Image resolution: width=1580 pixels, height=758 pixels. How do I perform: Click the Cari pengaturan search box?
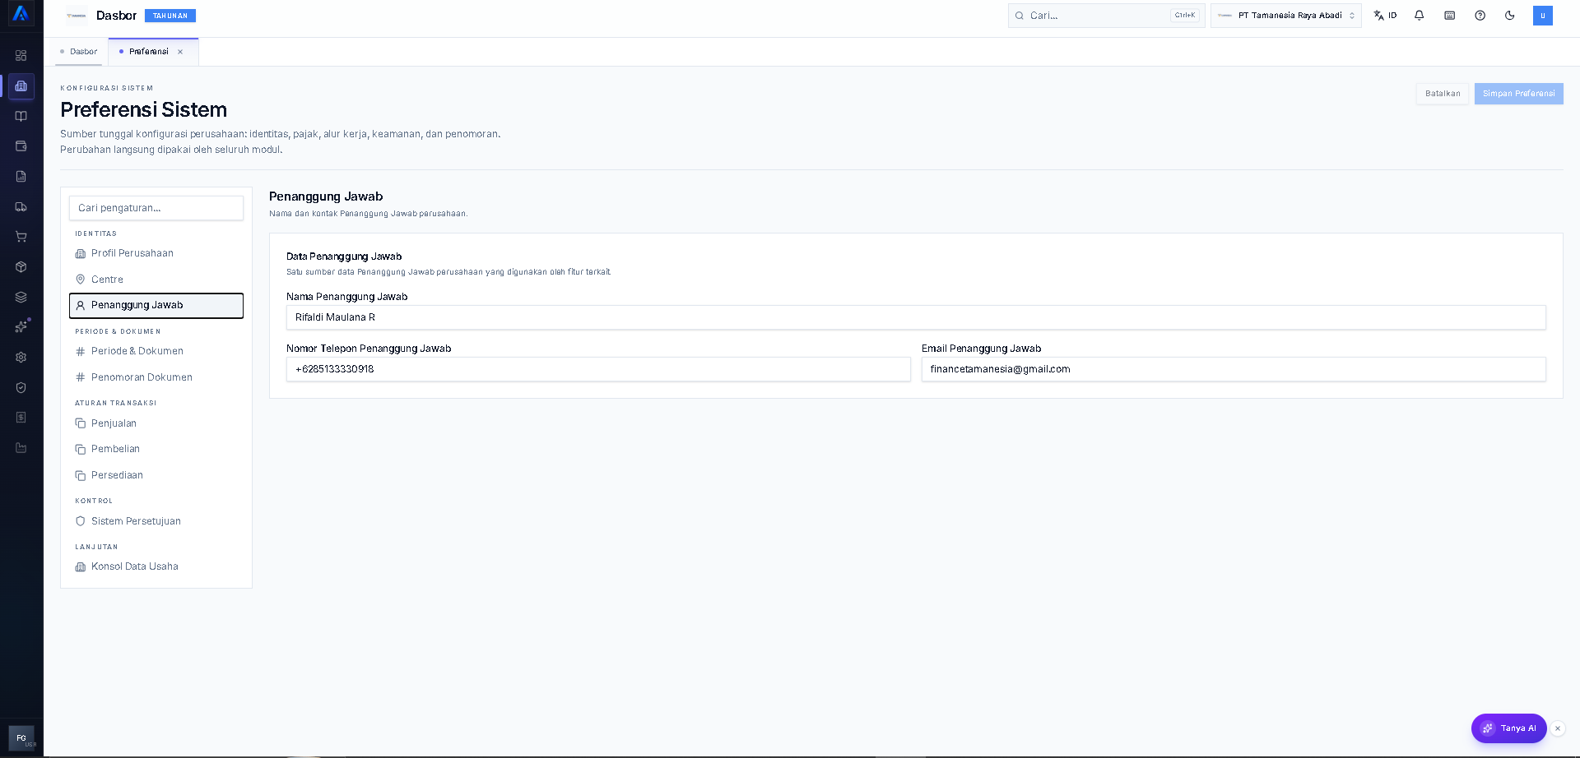tap(156, 208)
